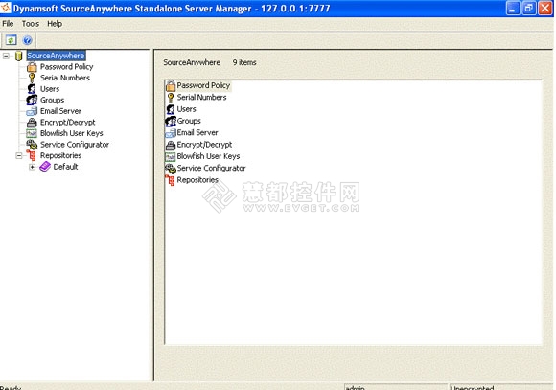The height and width of the screenshot is (390, 556).
Task: Select Blowfish User Keys in left tree
Action: [72, 133]
